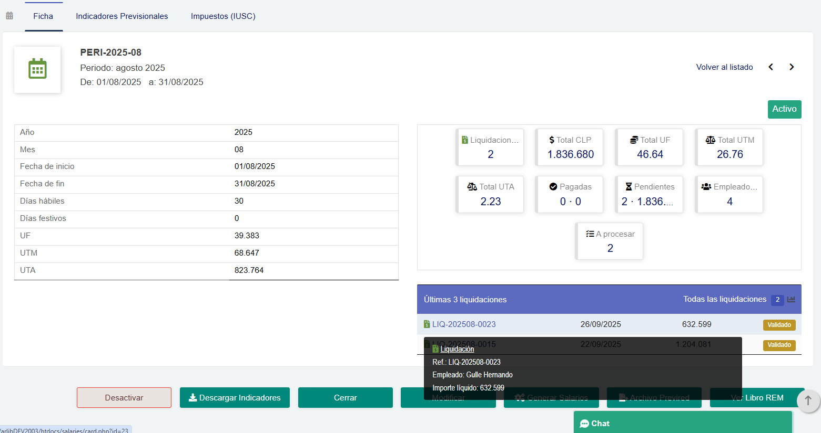
Task: Go to next period with right chevron
Action: pyautogui.click(x=792, y=67)
